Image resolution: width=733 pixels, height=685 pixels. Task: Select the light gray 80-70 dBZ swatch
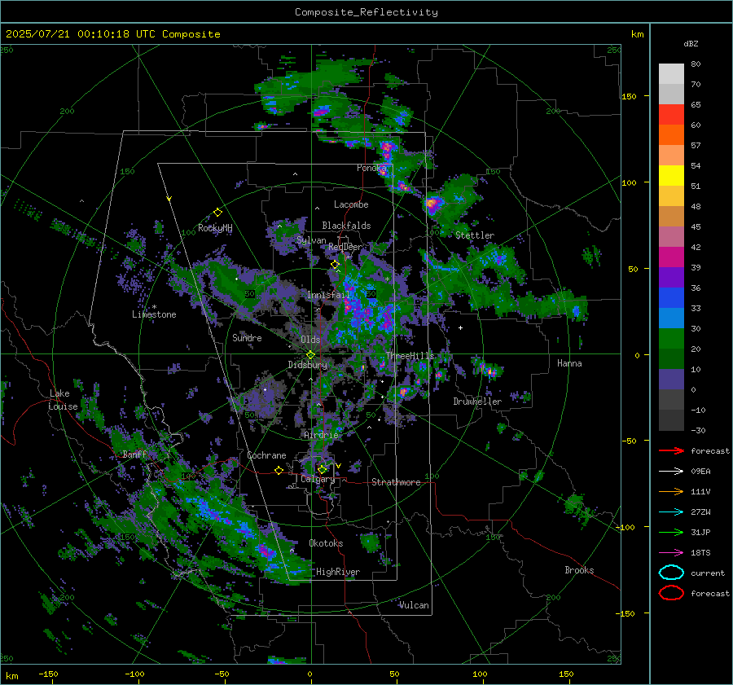(x=671, y=74)
